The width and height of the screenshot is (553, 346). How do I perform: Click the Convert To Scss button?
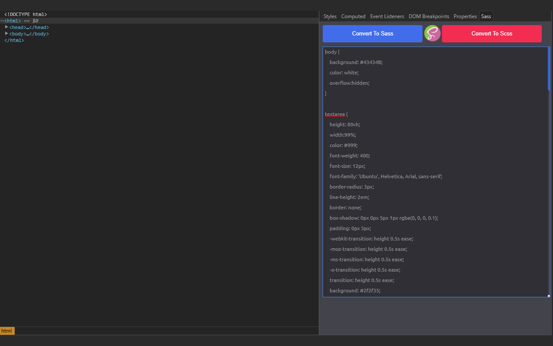492,33
